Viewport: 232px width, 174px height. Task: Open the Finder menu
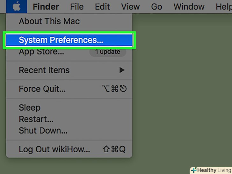[x=46, y=7]
